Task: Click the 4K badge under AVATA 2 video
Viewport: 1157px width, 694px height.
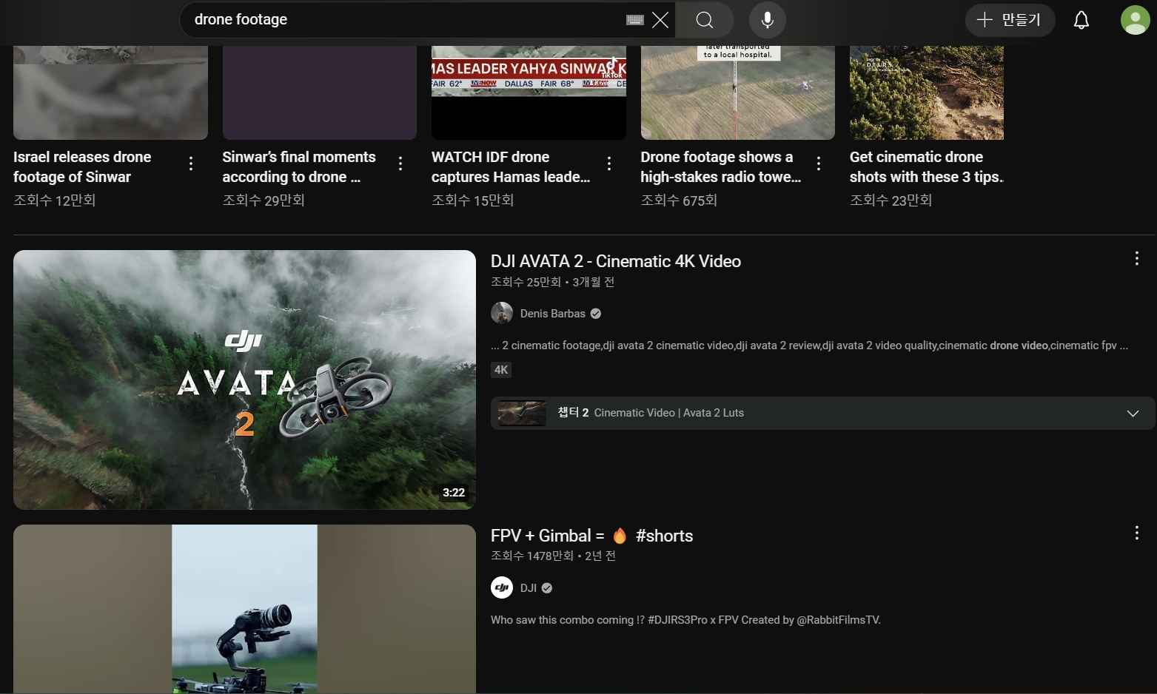Action: (501, 370)
